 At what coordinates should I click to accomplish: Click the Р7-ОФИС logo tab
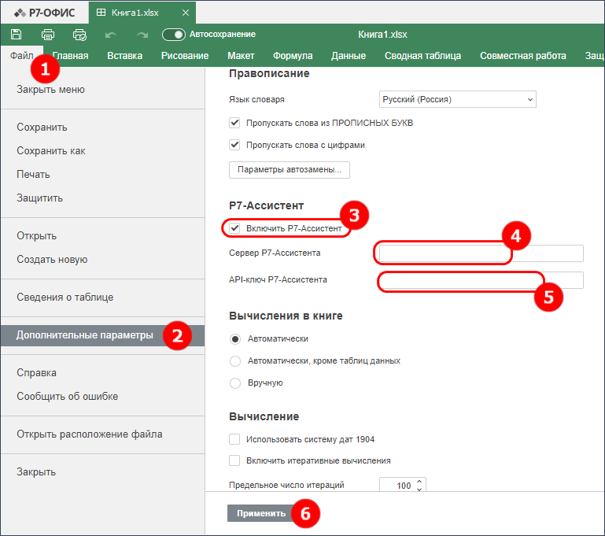click(x=45, y=13)
